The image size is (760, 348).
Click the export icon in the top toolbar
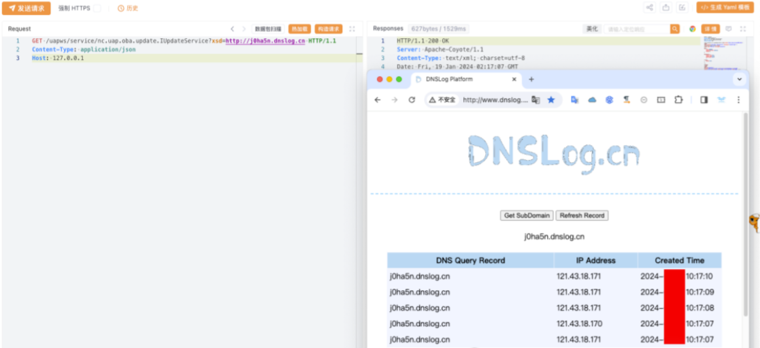666,7
